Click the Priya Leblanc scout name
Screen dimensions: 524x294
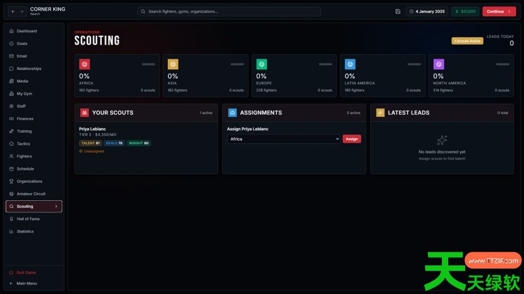click(x=93, y=129)
